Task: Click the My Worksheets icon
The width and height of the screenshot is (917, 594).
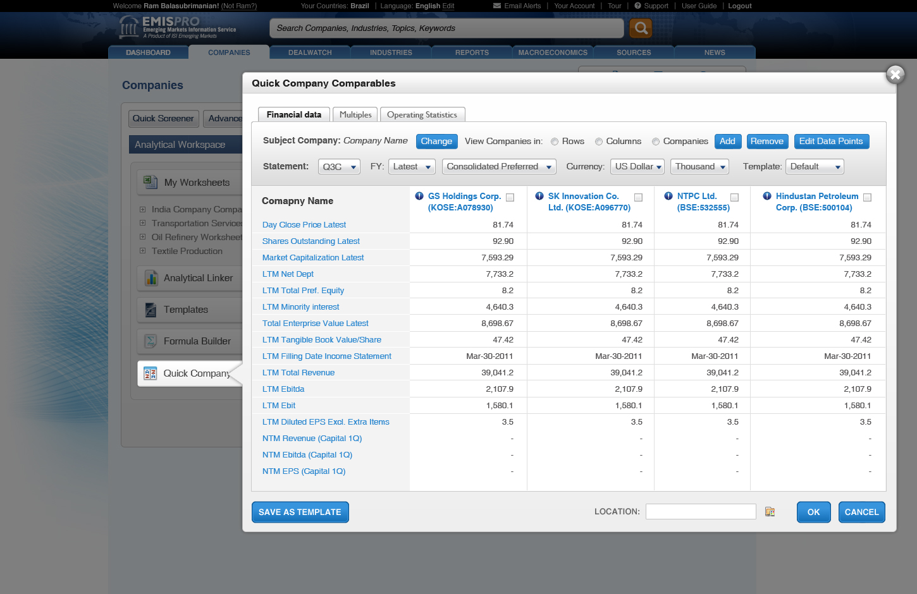Action: tap(151, 182)
